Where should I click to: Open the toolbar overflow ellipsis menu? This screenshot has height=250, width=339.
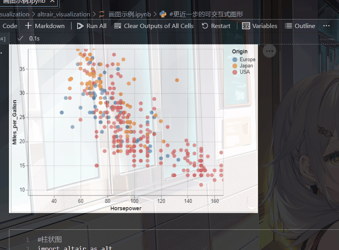pos(327,26)
